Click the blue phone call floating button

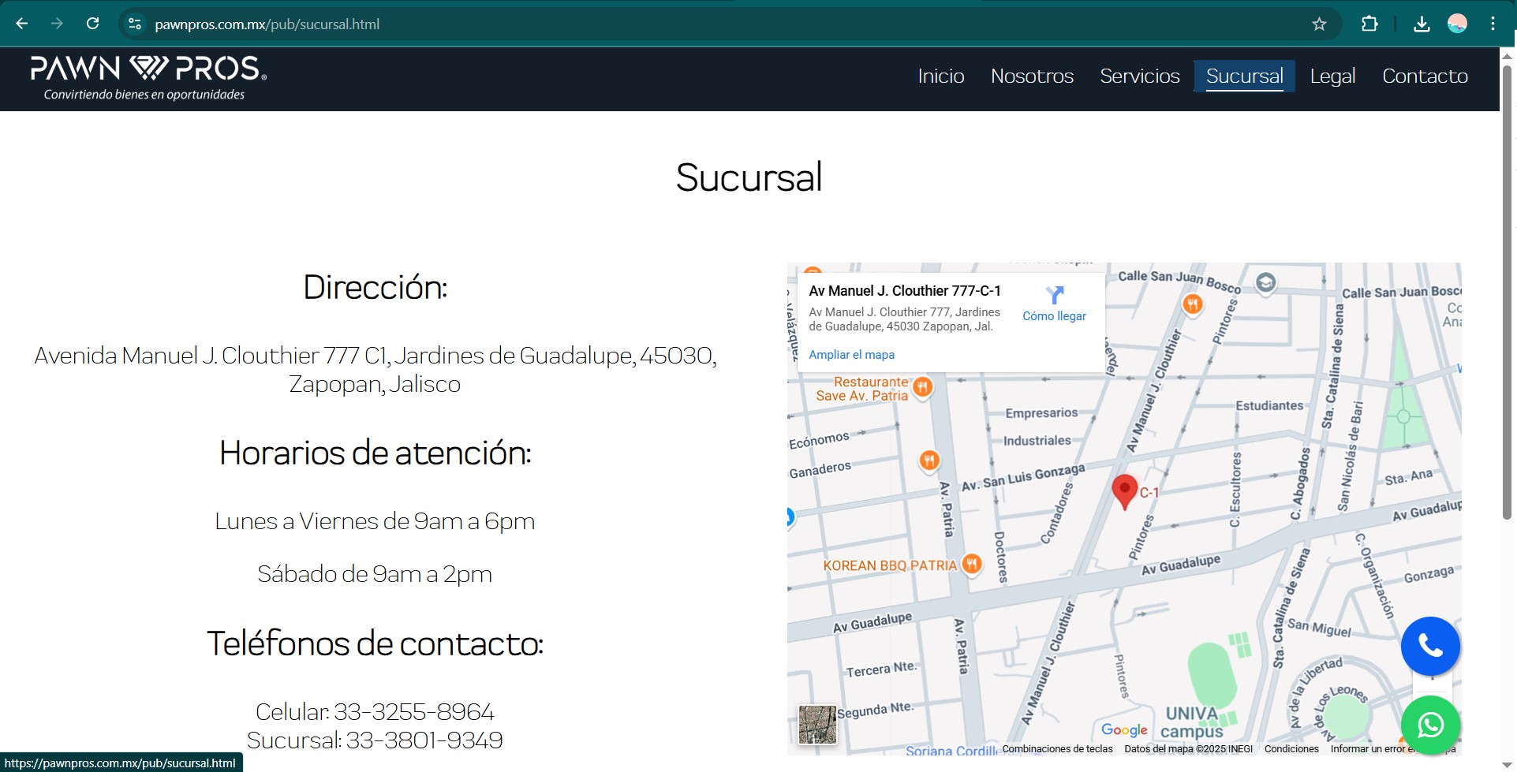pyautogui.click(x=1430, y=646)
